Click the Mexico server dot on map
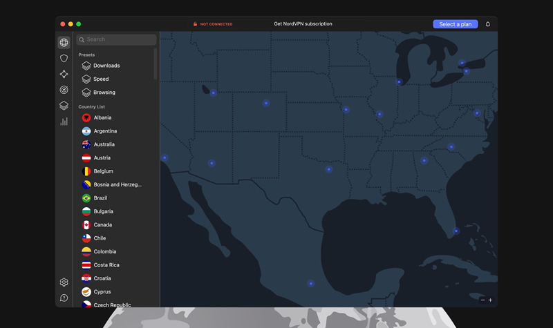 click(x=310, y=284)
